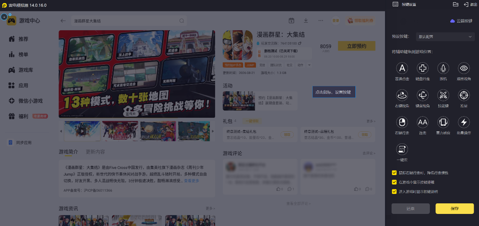Open 游戏库 in the sidebar
This screenshot has width=479, height=226.
pyautogui.click(x=25, y=70)
